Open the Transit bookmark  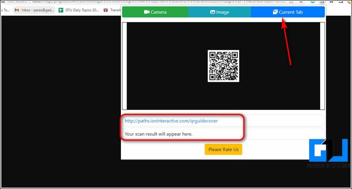pos(112,10)
